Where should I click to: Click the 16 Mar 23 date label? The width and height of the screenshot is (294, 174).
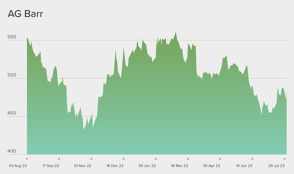point(179,166)
